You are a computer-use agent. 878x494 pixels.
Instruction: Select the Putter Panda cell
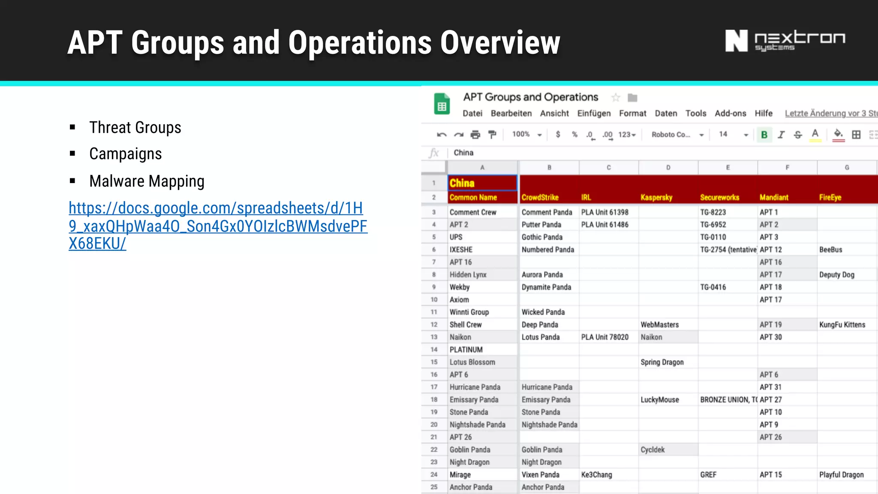click(549, 225)
